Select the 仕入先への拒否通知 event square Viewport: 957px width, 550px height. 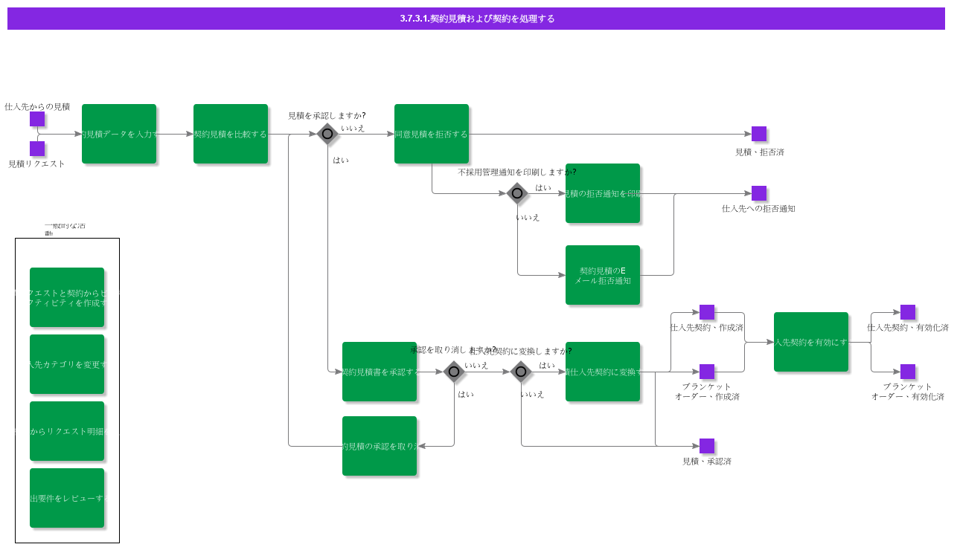(759, 193)
